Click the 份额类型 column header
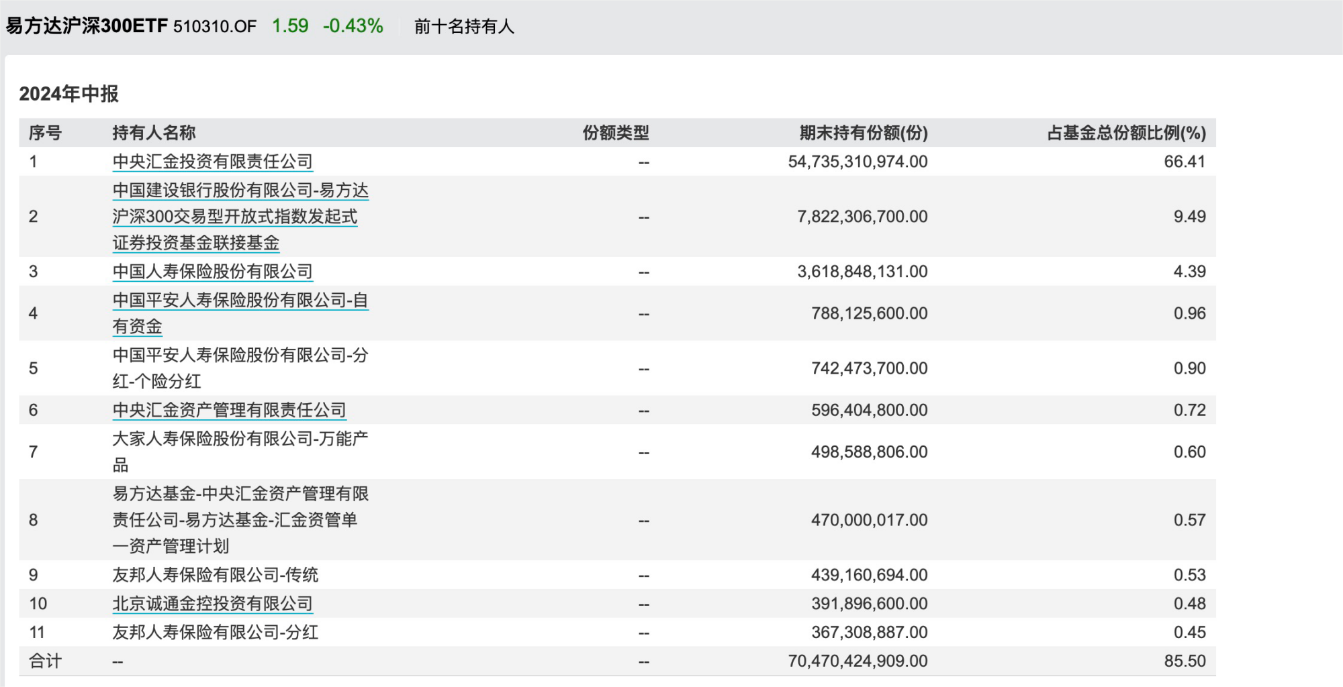 click(615, 133)
